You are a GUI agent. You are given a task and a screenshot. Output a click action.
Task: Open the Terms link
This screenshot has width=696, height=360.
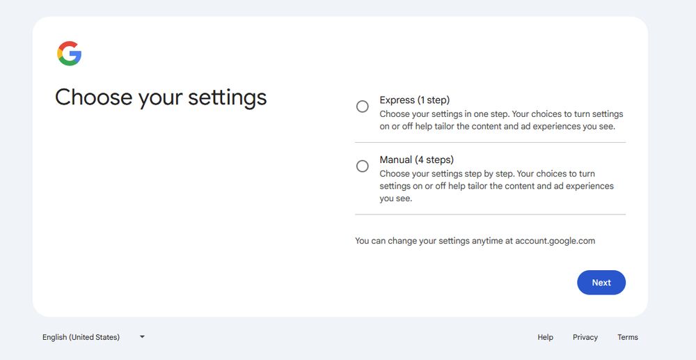[627, 337]
